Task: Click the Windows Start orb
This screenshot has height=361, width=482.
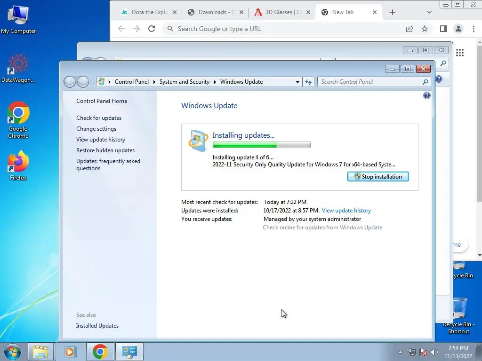Action: (13, 352)
